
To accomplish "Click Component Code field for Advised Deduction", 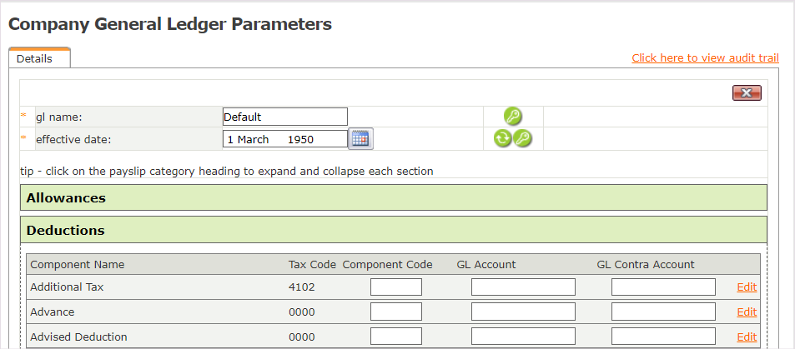I will tap(396, 337).
